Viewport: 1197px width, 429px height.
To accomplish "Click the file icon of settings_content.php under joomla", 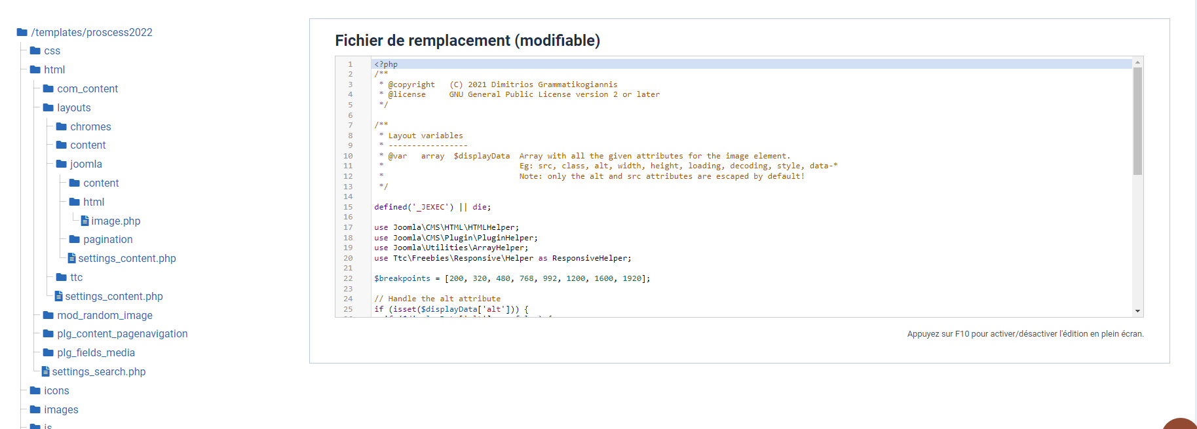I will (x=72, y=258).
